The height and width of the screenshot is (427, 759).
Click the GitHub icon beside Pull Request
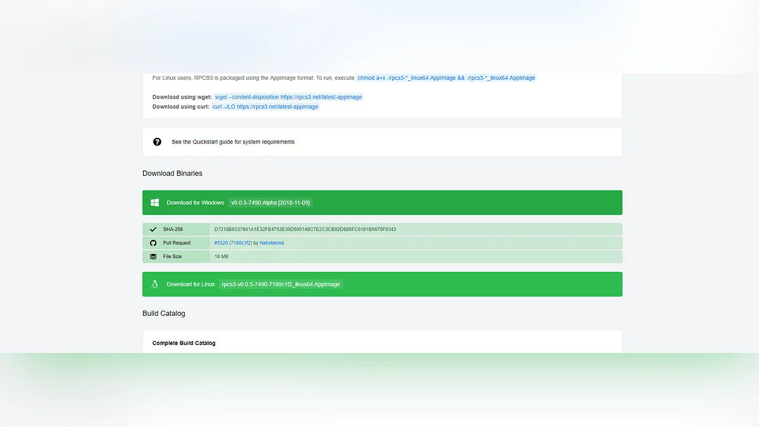click(153, 243)
